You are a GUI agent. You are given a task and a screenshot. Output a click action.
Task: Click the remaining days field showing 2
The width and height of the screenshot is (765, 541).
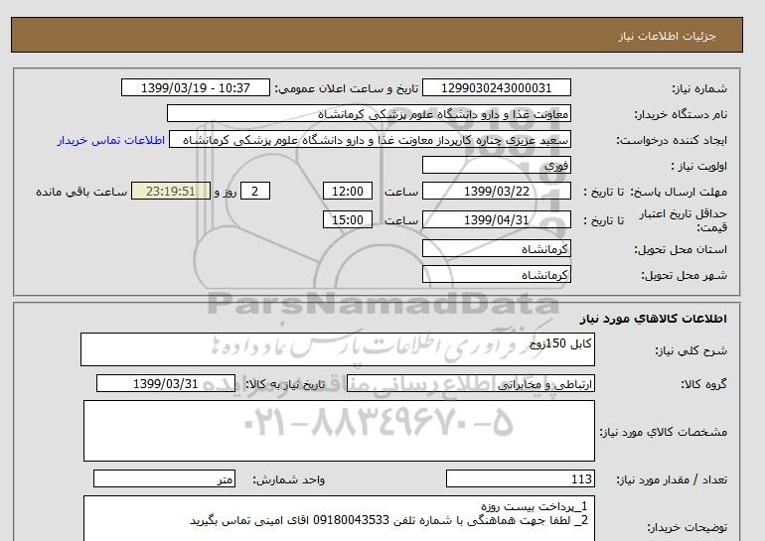(254, 191)
